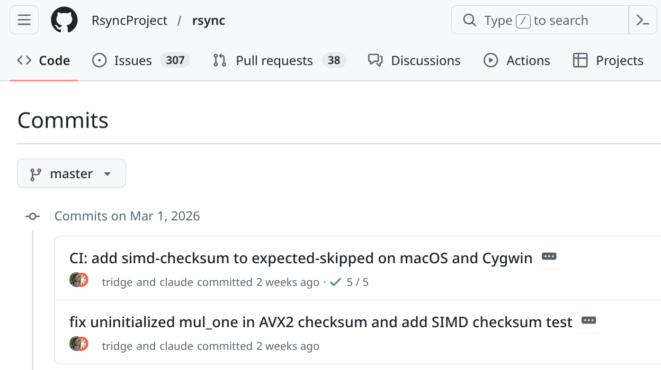
Task: Expand mul_one AVX2 commit description ellipsis
Action: (589, 321)
